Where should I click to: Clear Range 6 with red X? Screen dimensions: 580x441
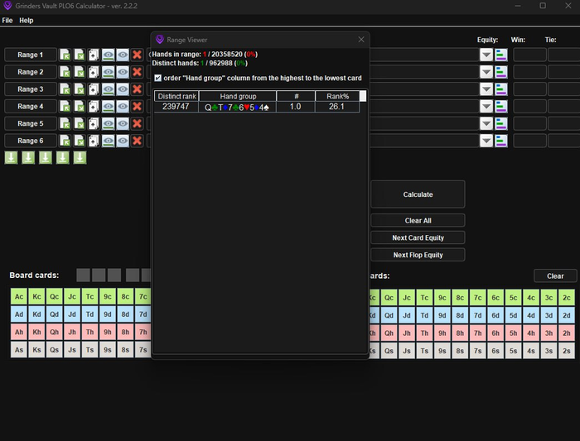pos(138,141)
